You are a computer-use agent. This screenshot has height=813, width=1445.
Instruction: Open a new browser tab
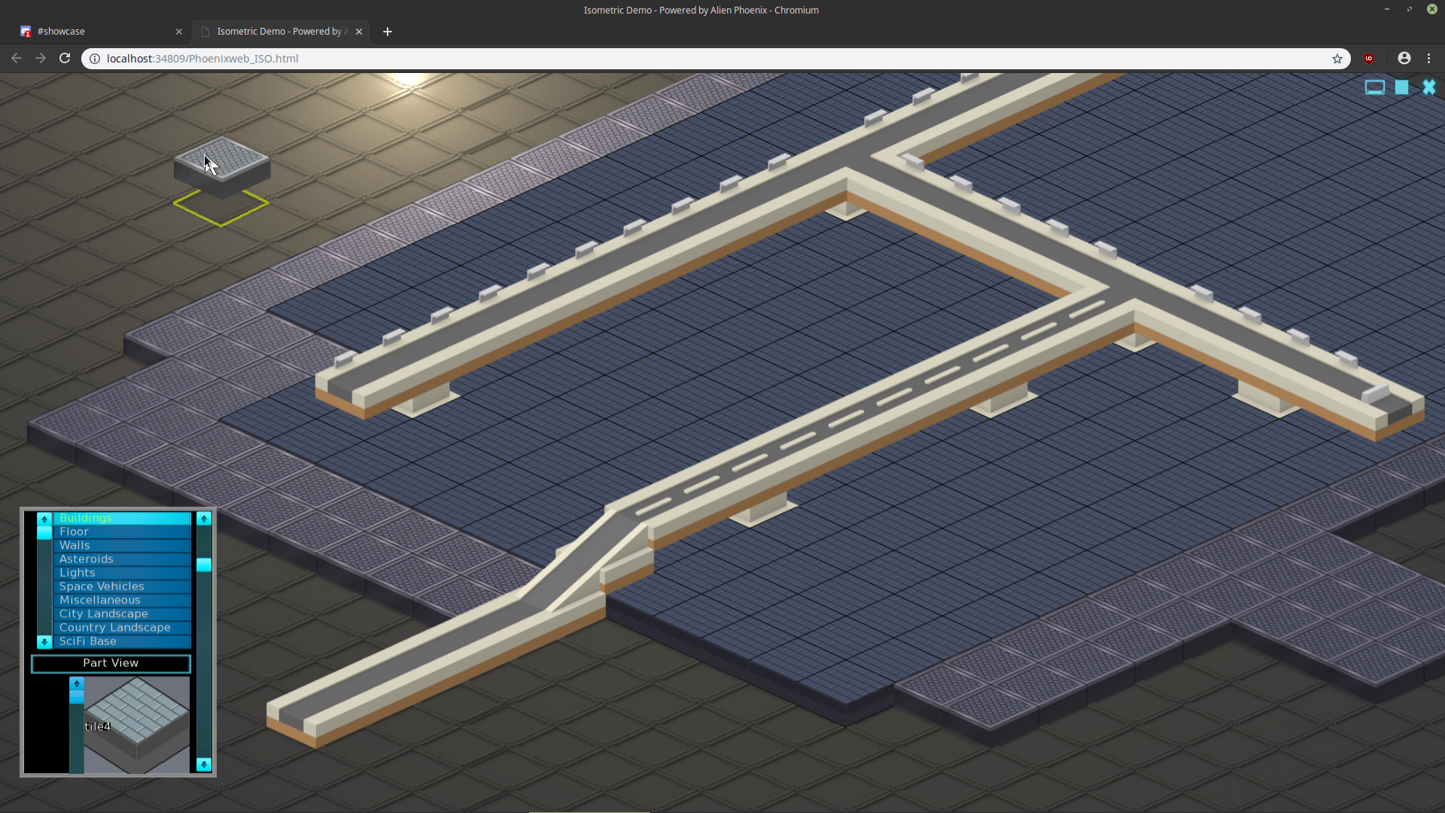[388, 32]
